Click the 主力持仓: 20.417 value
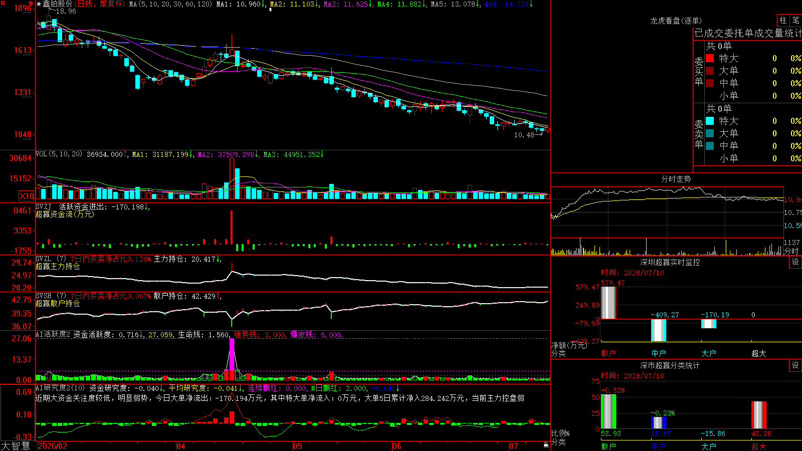This screenshot has height=451, width=802. pyautogui.click(x=184, y=259)
